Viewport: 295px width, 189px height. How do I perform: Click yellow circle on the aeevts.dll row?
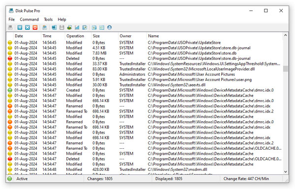pyautogui.click(x=10, y=85)
